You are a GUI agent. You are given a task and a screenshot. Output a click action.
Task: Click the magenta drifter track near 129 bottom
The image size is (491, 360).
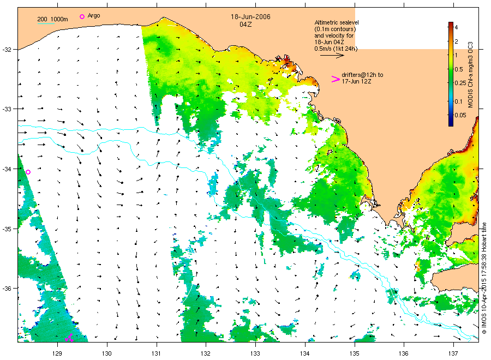coord(69,338)
